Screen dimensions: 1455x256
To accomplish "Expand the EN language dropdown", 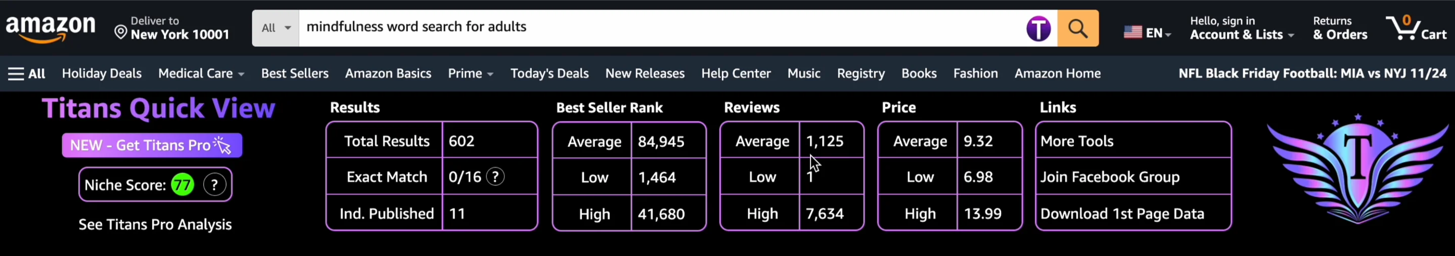I will (1158, 33).
